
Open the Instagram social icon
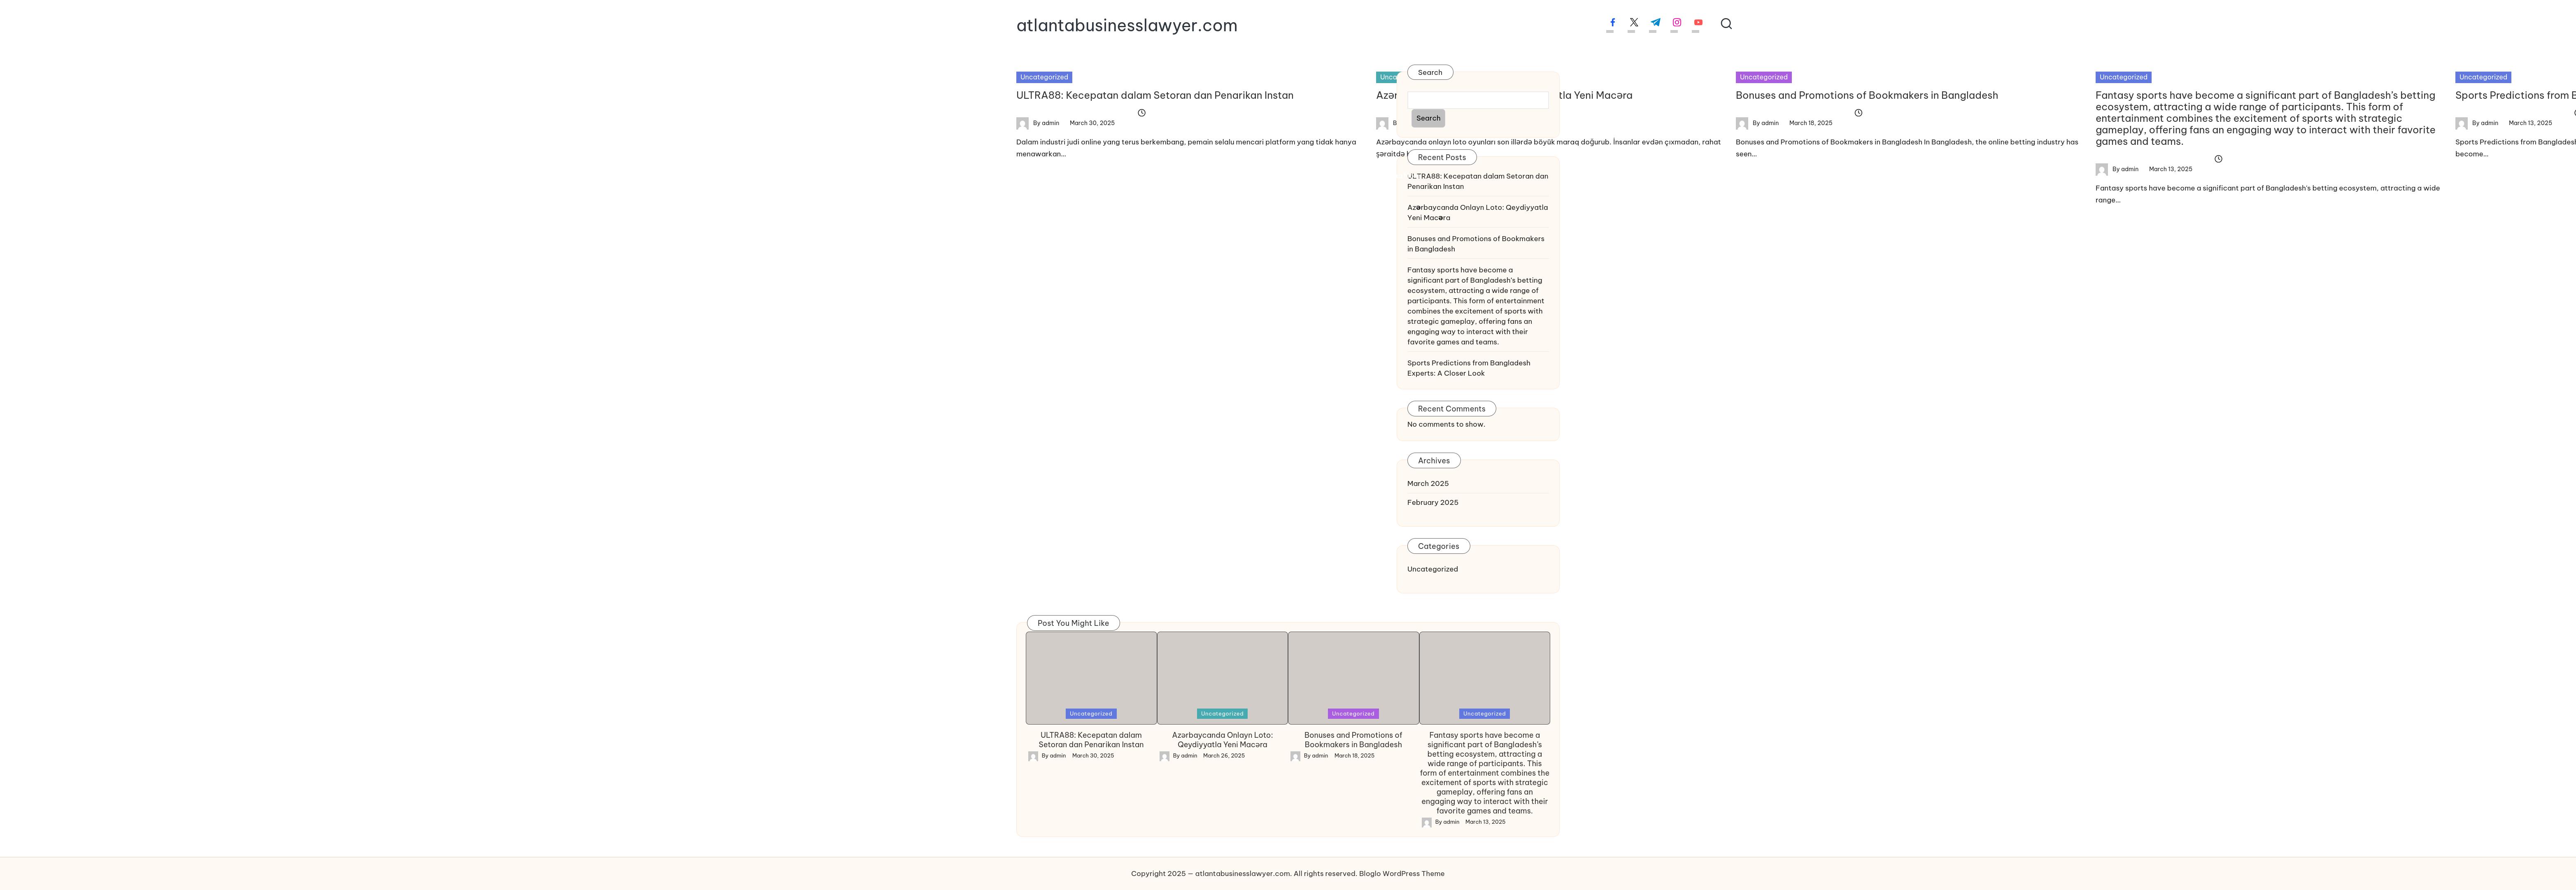tap(1677, 22)
